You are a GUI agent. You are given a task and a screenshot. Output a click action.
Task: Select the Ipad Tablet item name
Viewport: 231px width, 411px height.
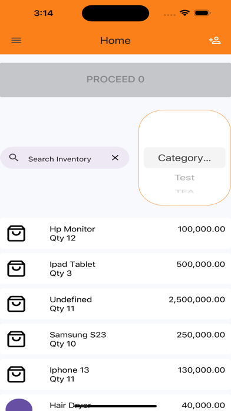(x=72, y=264)
